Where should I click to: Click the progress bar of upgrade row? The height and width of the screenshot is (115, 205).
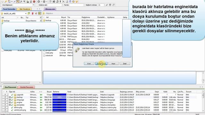pos(59,95)
